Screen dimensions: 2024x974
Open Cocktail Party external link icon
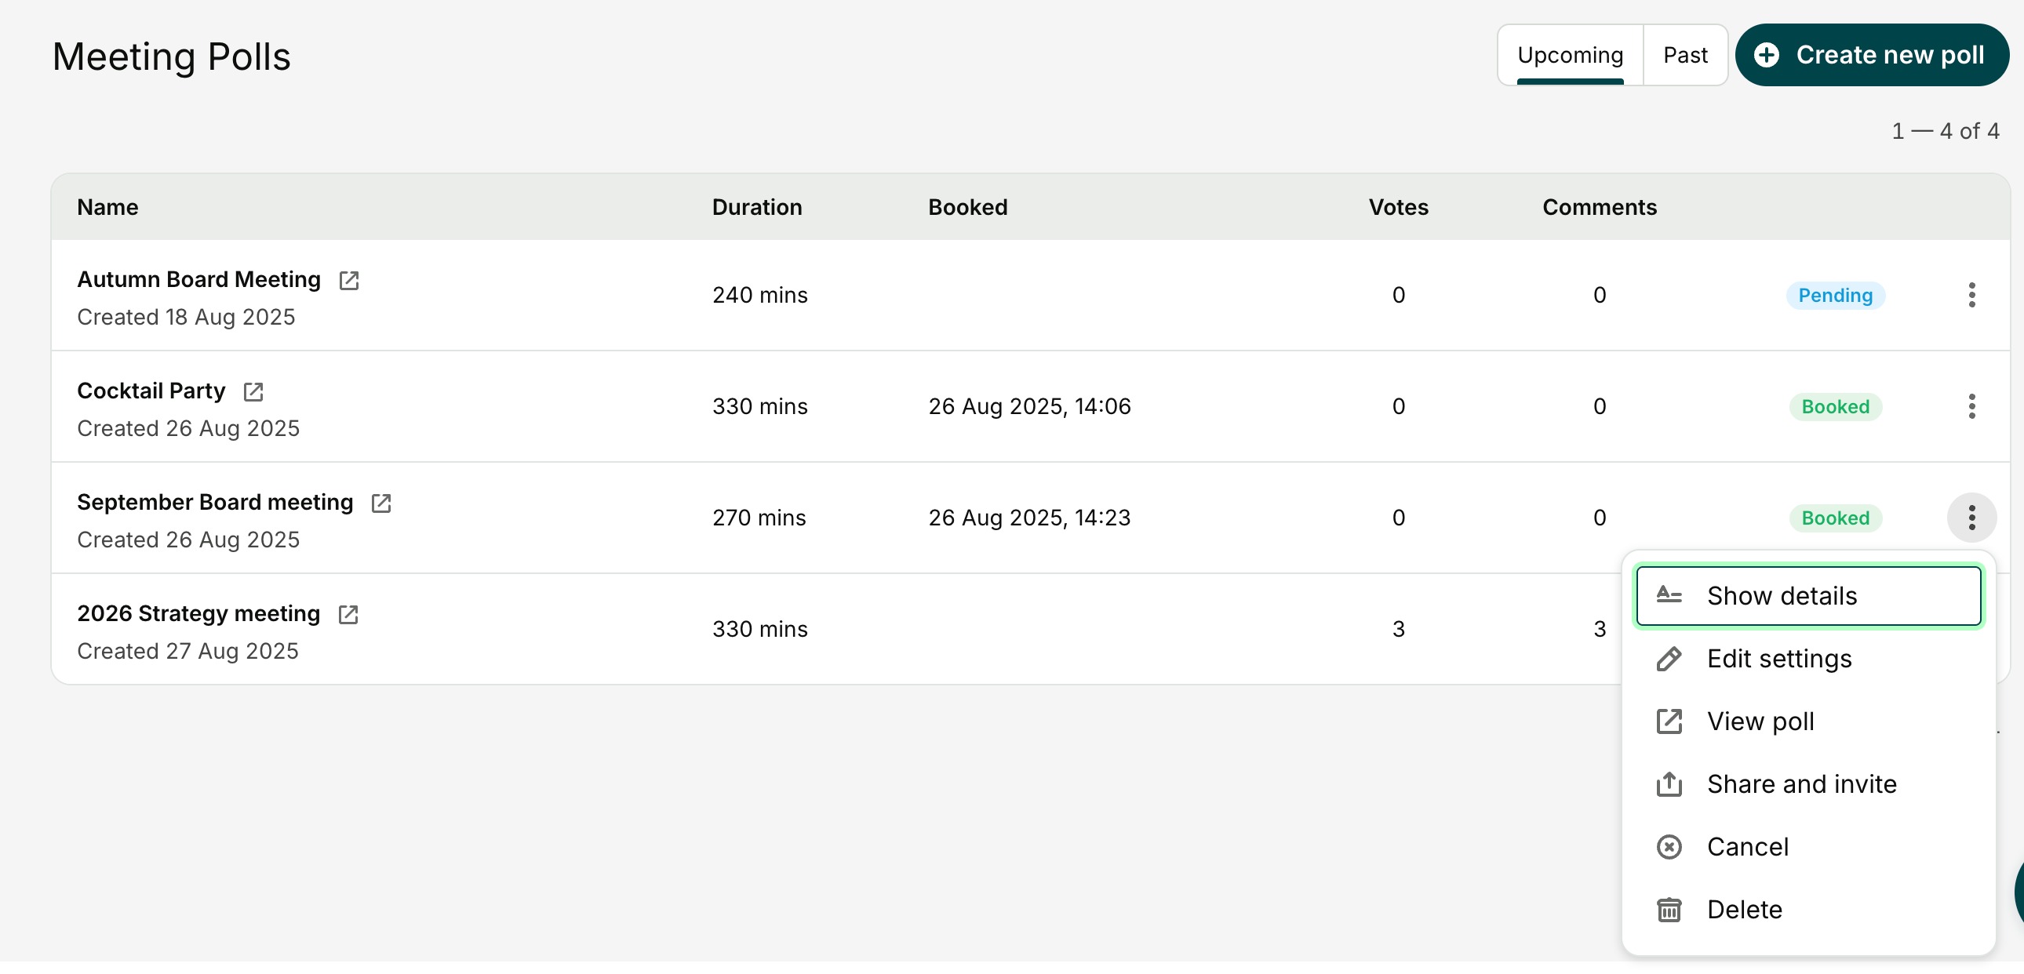pyautogui.click(x=253, y=392)
